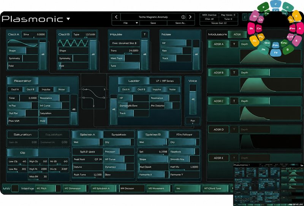Toggle the T button next to ADSR C
Viewport: 304px width, 206px height.
(x=234, y=101)
